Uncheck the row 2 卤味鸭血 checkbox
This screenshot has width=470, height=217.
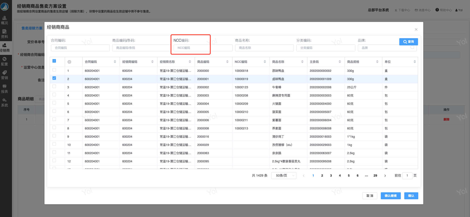(54, 78)
